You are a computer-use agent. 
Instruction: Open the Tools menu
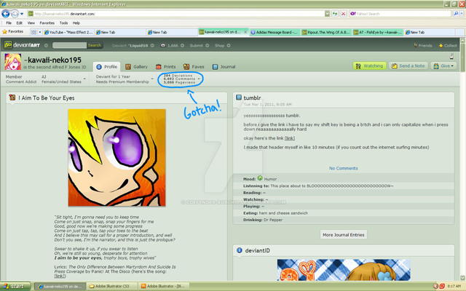[63, 23]
